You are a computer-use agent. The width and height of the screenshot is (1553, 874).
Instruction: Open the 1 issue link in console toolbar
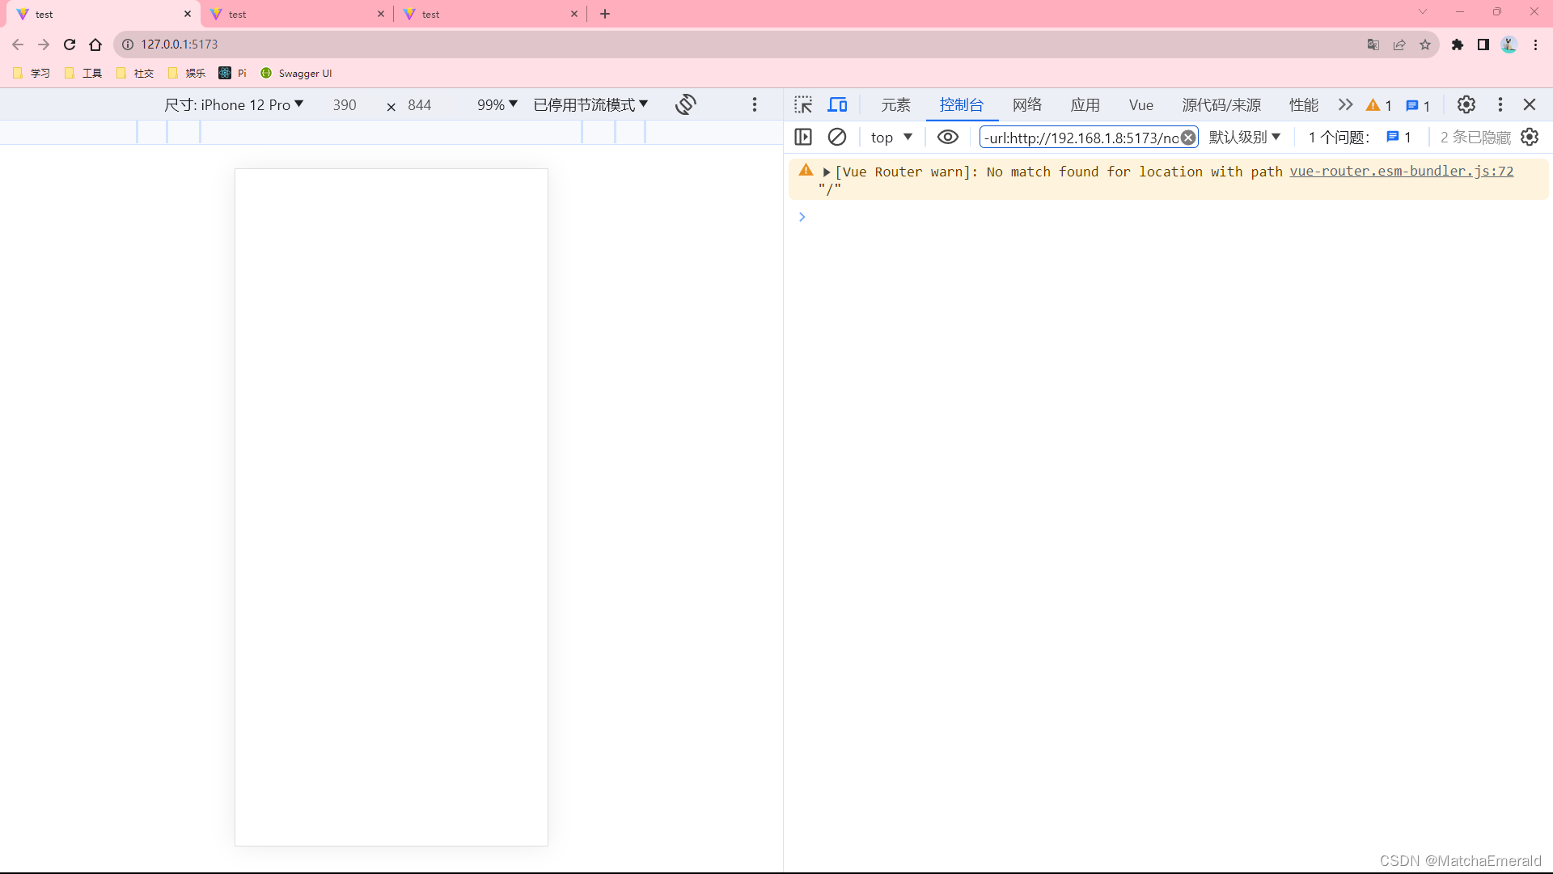(1360, 138)
